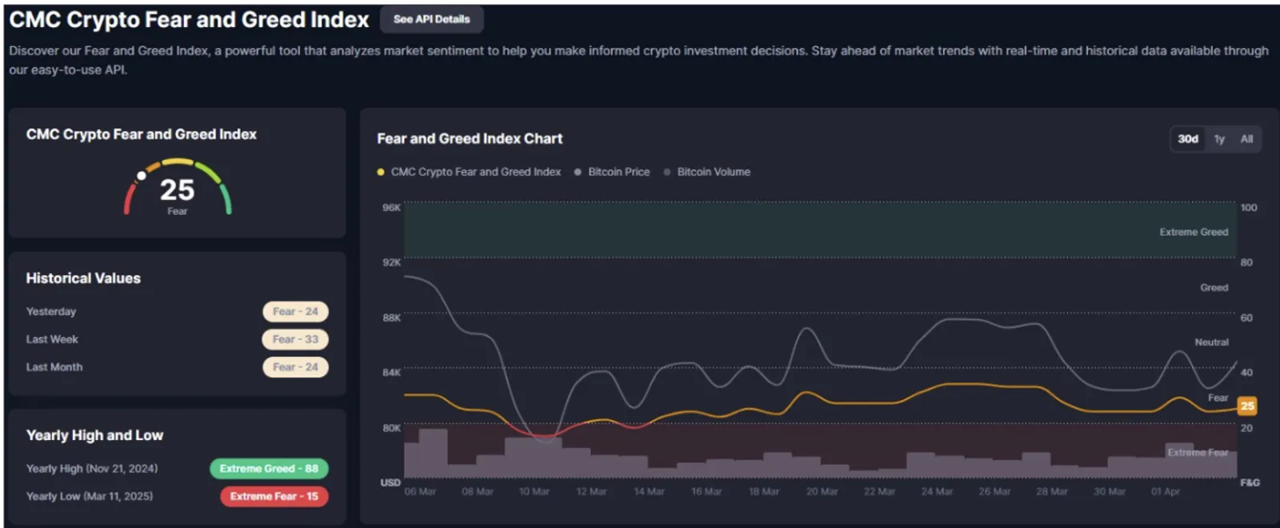Image resolution: width=1280 pixels, height=528 pixels.
Task: Click the 26 Mar date on x-axis
Action: (x=994, y=492)
